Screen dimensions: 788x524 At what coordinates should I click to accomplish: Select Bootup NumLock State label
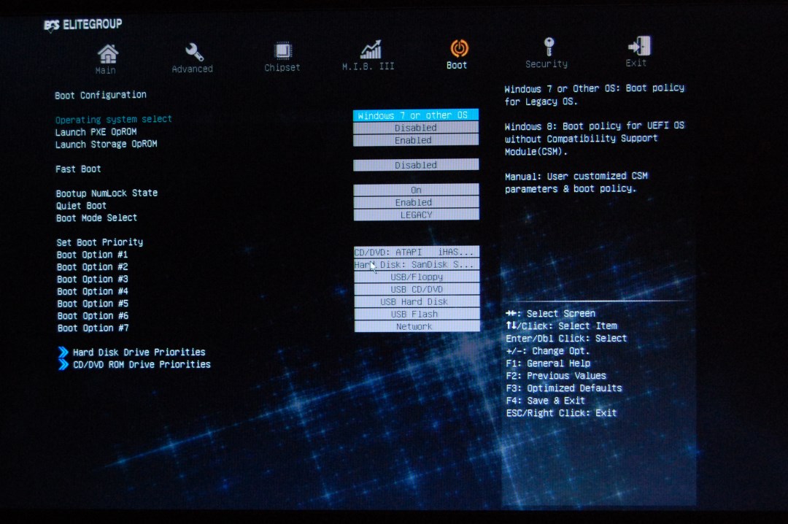(x=107, y=193)
